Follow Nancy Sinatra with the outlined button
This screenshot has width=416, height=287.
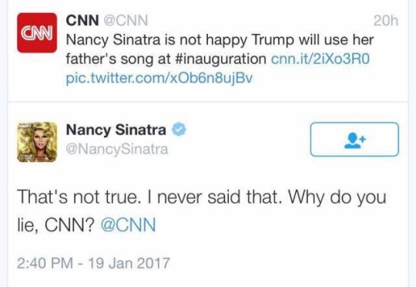coord(354,139)
